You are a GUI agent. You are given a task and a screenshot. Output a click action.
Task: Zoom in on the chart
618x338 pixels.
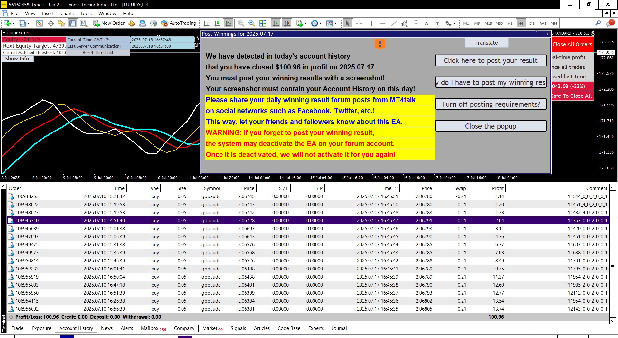pyautogui.click(x=240, y=23)
